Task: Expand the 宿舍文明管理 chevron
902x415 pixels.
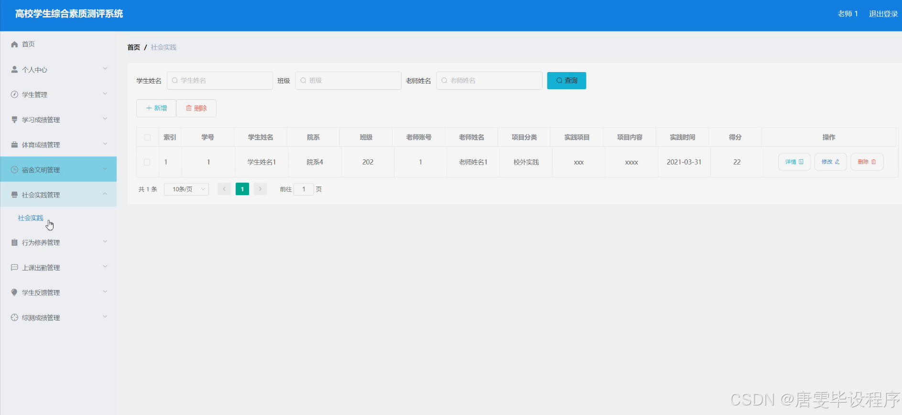Action: (x=105, y=169)
